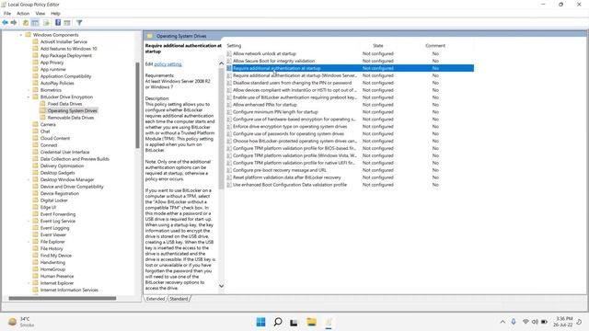The image size is (589, 331).
Task: Open the blue Help toolbar icon
Action: tap(58, 22)
